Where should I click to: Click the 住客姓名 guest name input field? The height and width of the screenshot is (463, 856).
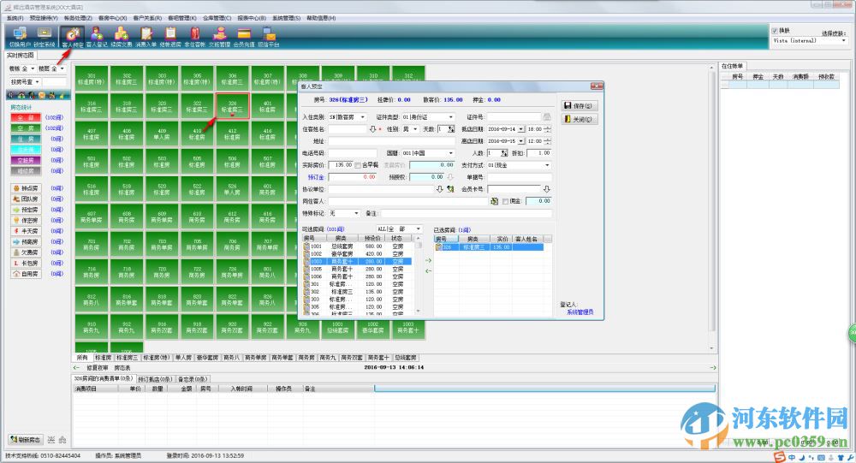pos(348,129)
